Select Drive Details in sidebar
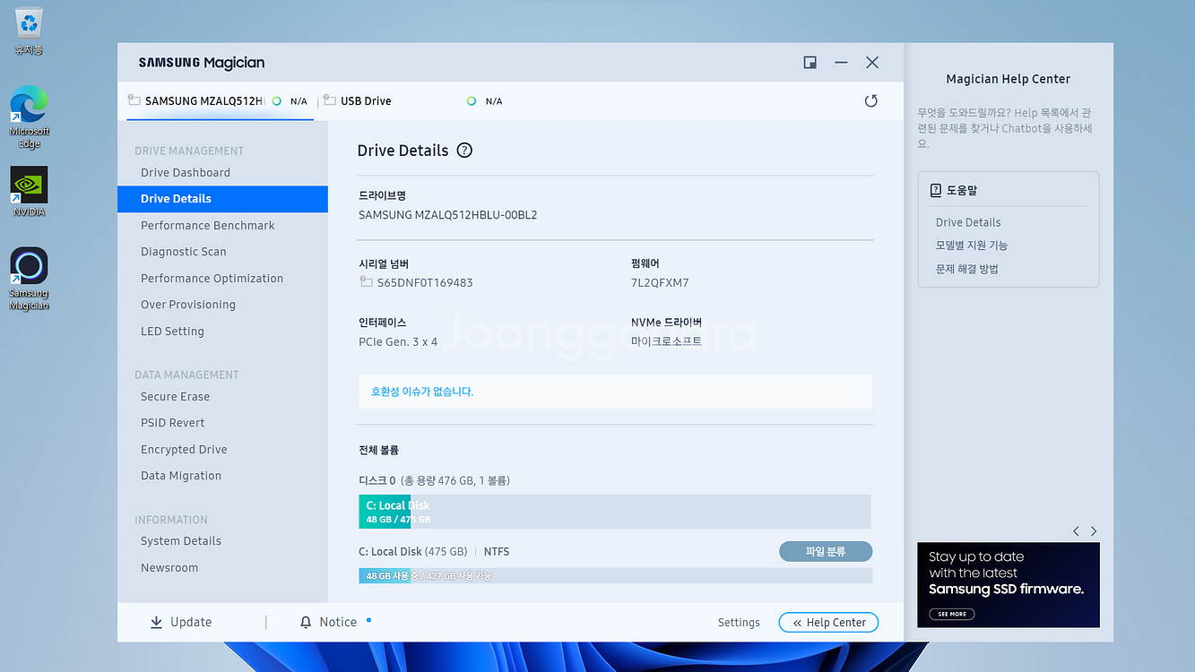 tap(222, 199)
